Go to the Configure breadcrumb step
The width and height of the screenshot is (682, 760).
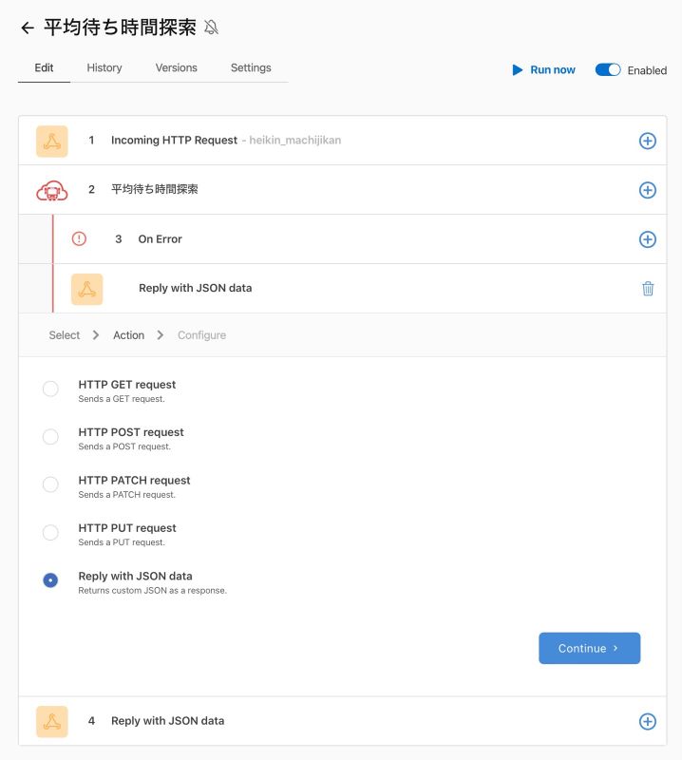201,335
